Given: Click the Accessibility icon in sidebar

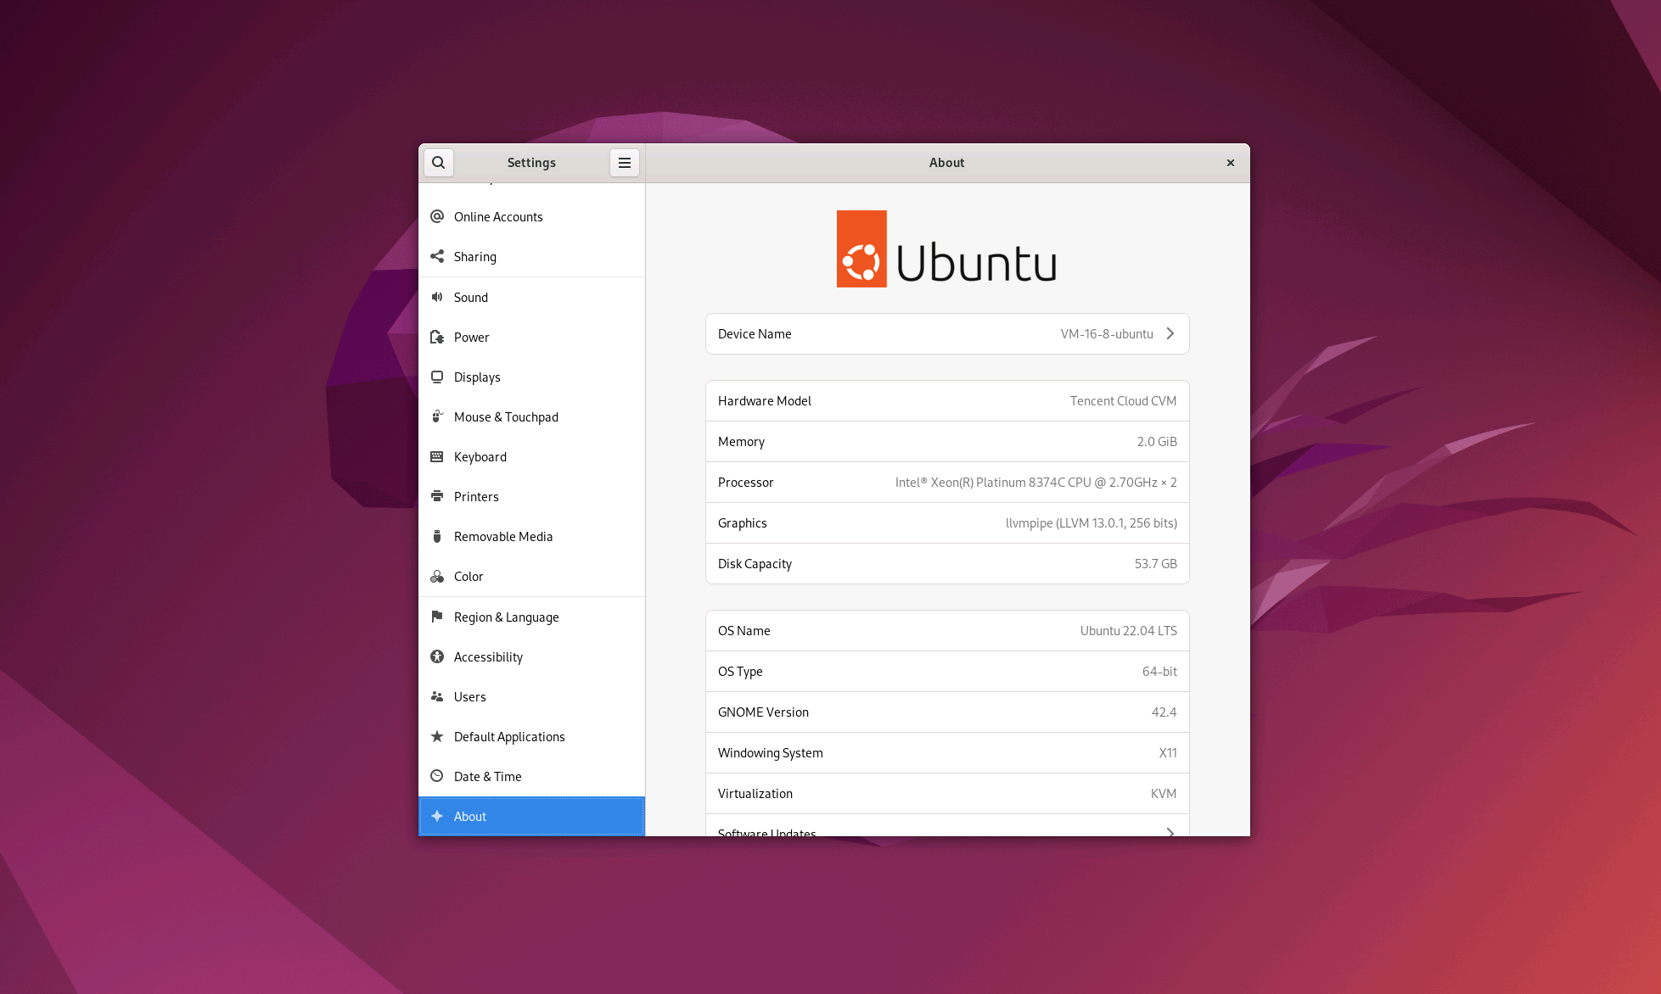Looking at the screenshot, I should (437, 656).
